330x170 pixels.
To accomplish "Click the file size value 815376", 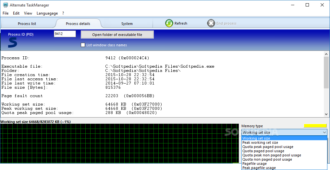I will click(113, 87).
